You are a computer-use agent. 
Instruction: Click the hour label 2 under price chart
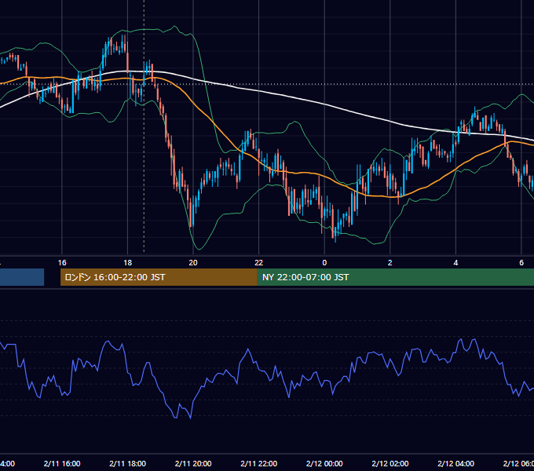pyautogui.click(x=390, y=263)
